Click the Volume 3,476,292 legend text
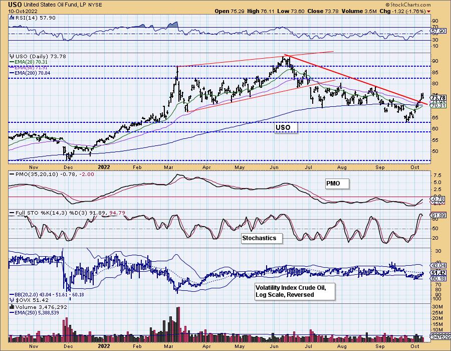451x351 pixels. pos(41,307)
